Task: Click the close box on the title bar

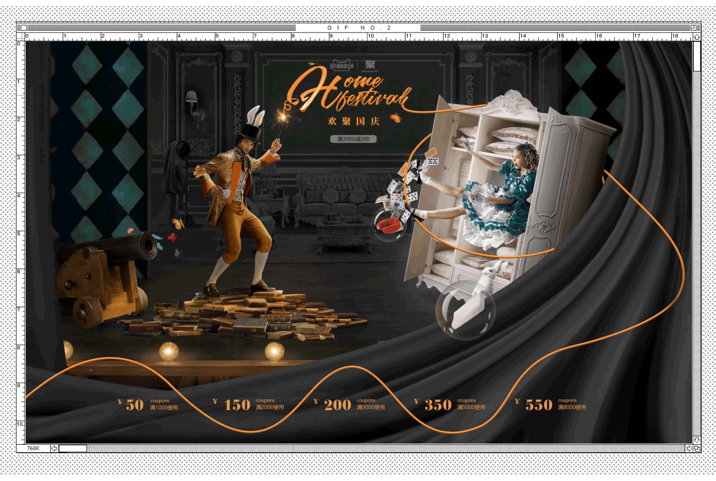Action: pos(23,27)
